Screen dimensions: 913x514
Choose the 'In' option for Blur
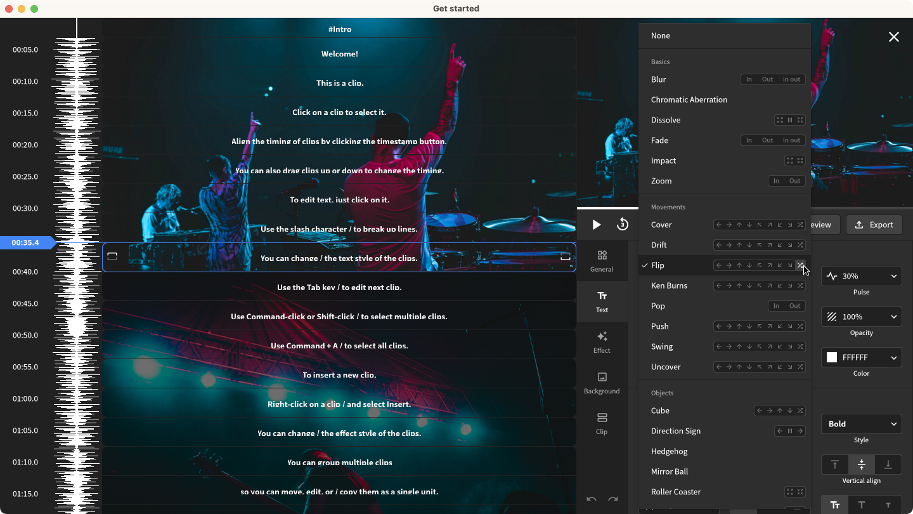749,79
